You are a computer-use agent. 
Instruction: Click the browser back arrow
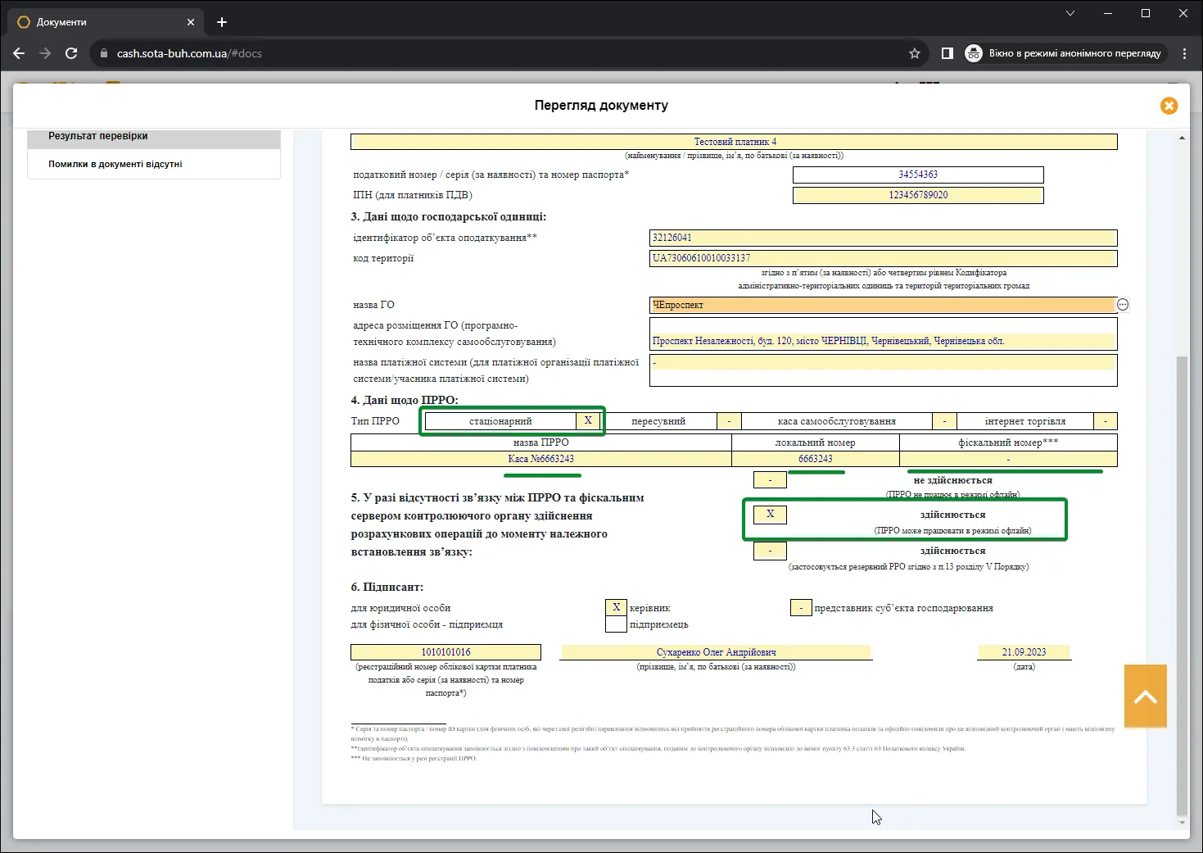19,53
